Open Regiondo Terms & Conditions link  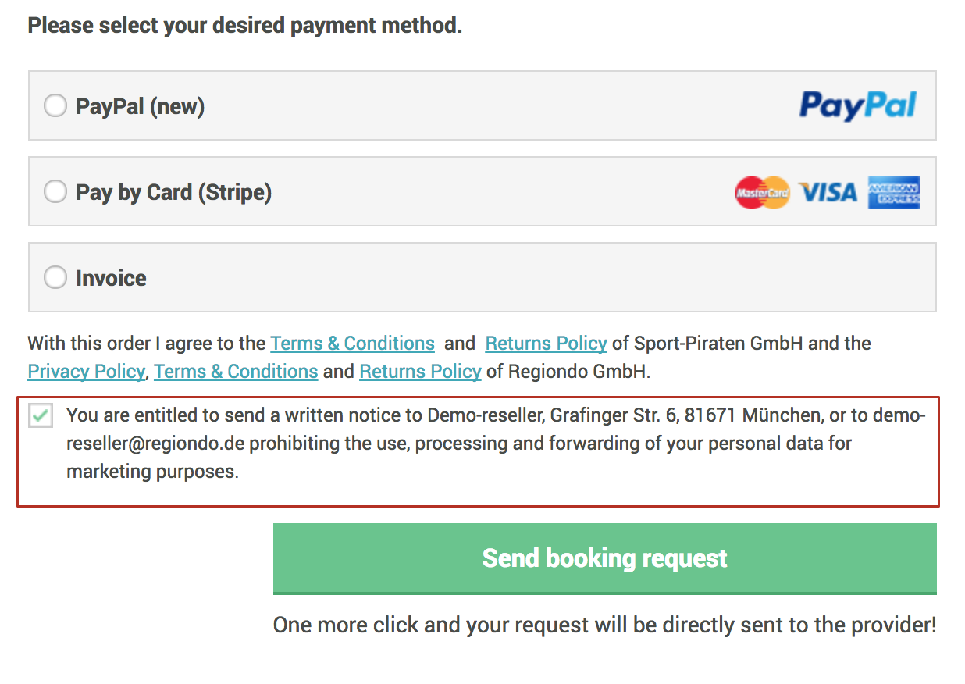[x=236, y=372]
